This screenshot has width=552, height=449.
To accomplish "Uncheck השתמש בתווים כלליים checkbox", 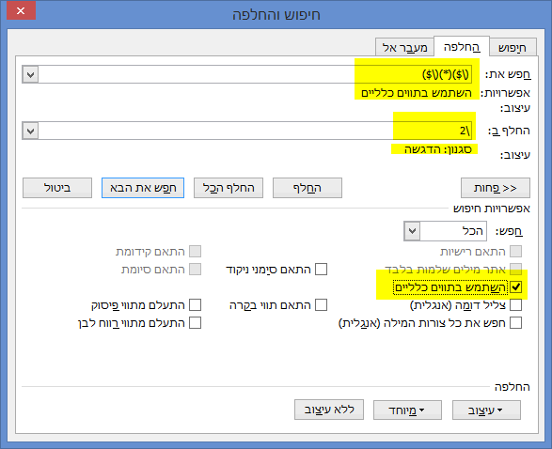I will click(x=515, y=286).
